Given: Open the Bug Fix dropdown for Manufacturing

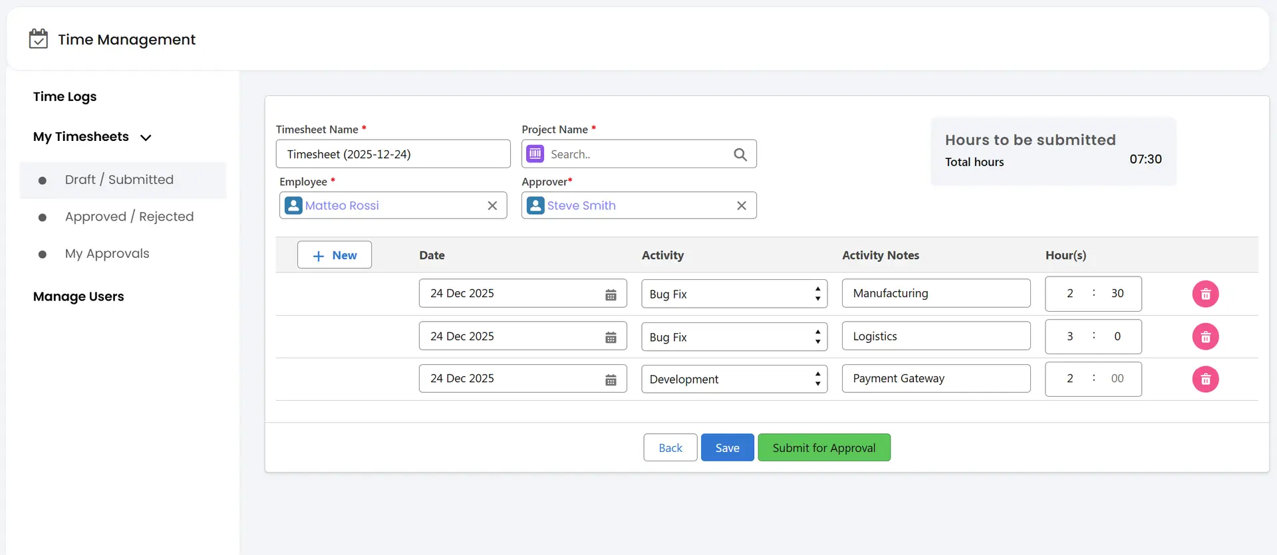Looking at the screenshot, I should pyautogui.click(x=734, y=294).
